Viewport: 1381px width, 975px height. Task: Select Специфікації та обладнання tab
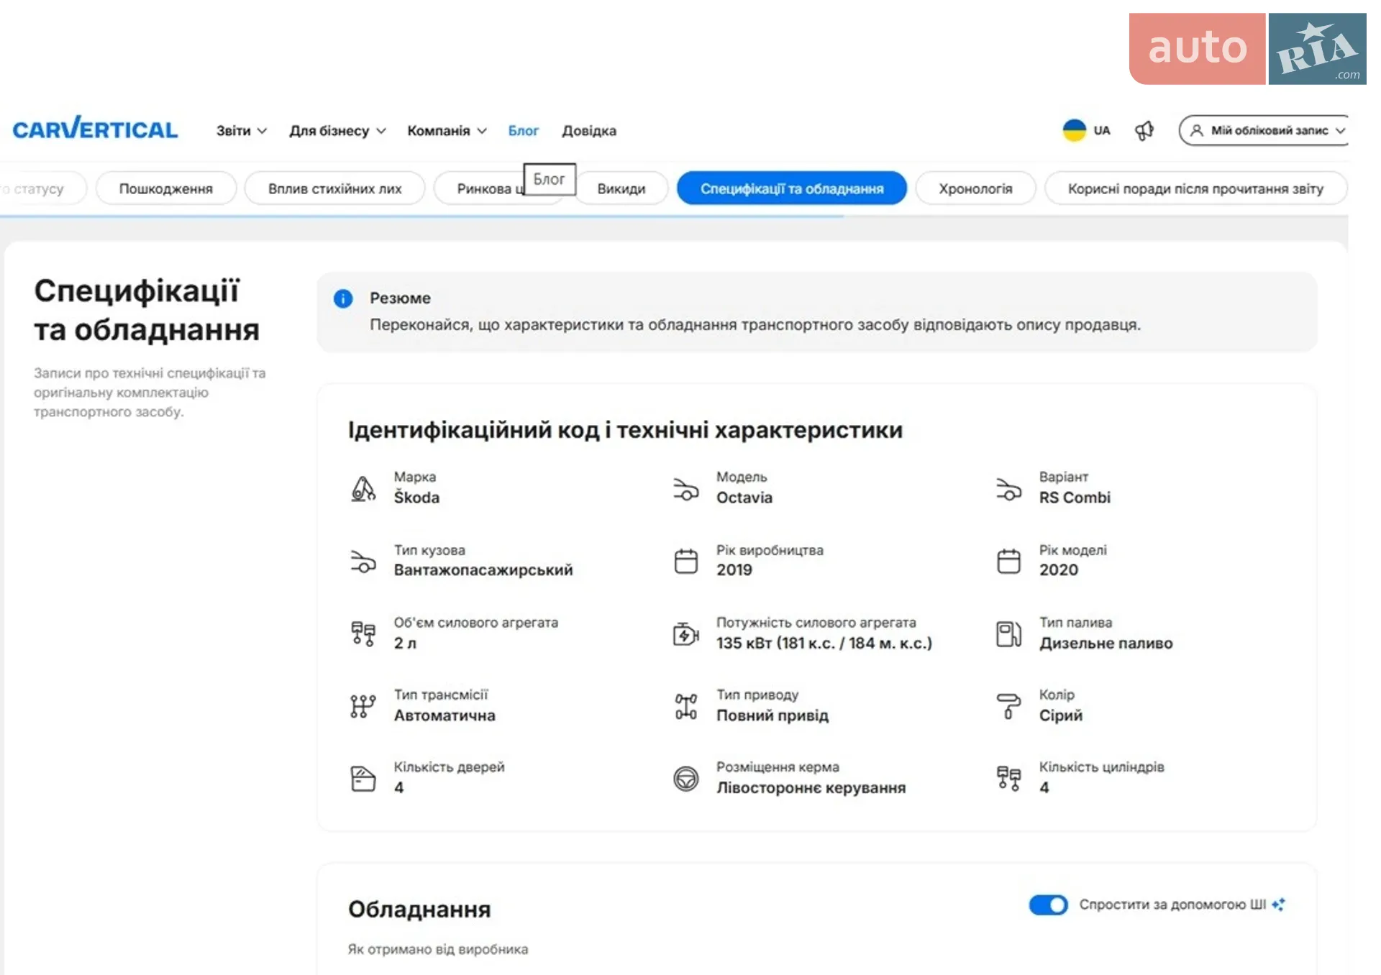(792, 188)
